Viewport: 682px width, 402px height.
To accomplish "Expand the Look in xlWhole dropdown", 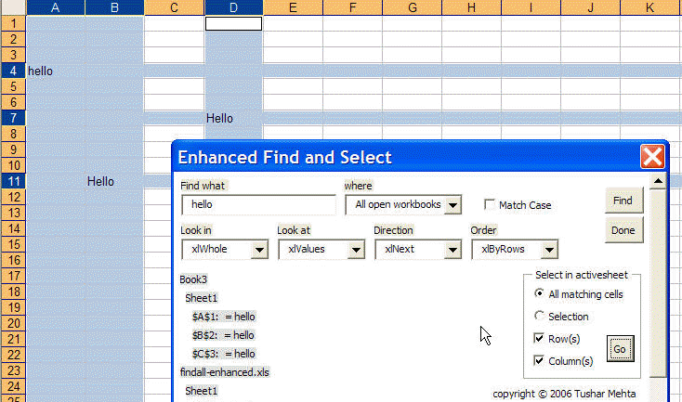I will click(x=259, y=250).
